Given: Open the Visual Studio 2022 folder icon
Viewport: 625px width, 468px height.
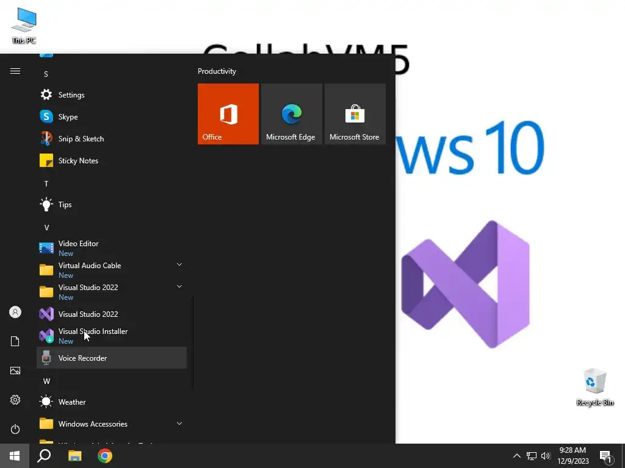Looking at the screenshot, I should pyautogui.click(x=46, y=292).
